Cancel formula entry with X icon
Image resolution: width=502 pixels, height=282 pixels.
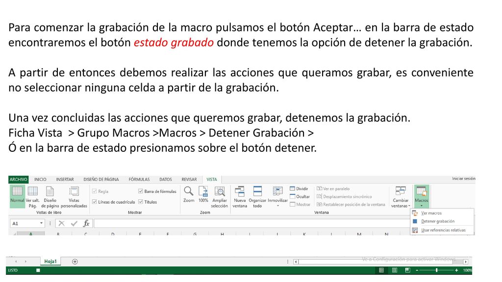[x=61, y=223]
